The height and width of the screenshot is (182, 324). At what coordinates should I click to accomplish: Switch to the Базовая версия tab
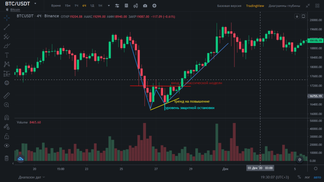[229, 6]
